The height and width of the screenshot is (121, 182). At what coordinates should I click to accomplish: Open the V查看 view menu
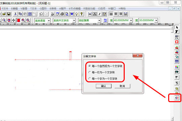(24, 8)
